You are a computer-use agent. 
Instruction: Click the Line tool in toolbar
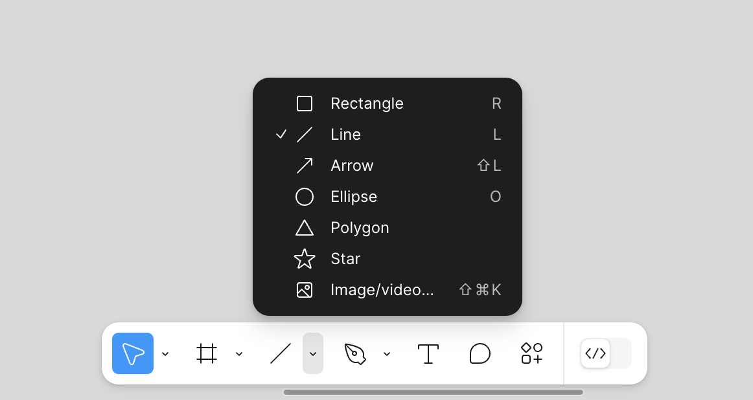click(x=281, y=353)
